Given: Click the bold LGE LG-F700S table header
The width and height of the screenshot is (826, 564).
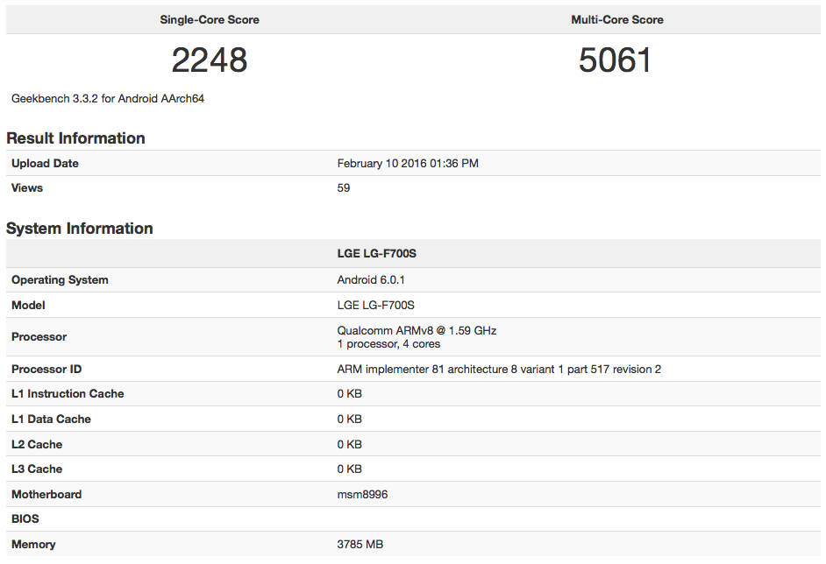Looking at the screenshot, I should tap(376, 254).
